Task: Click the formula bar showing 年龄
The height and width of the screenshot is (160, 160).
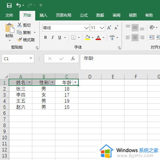Action: tap(120, 62)
